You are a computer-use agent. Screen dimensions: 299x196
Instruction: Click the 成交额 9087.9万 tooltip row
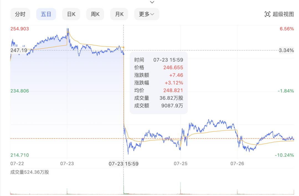click(x=159, y=105)
